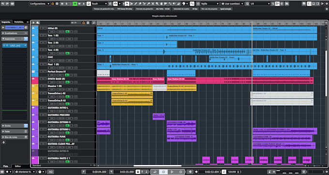The image size is (329, 175).
Task: Switch to the Inspector tab
Action: click(6, 22)
